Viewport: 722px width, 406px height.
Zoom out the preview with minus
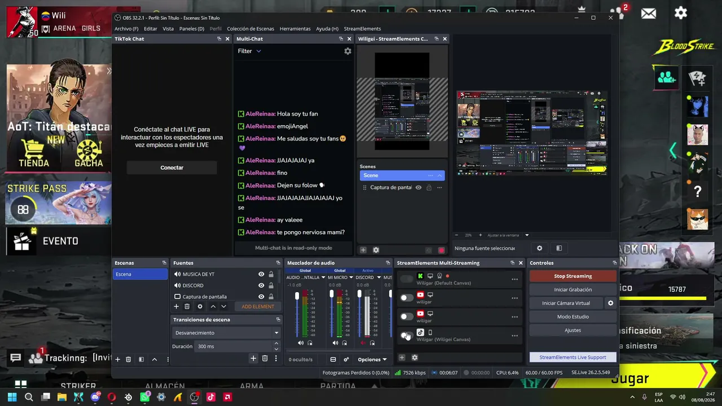[457, 235]
